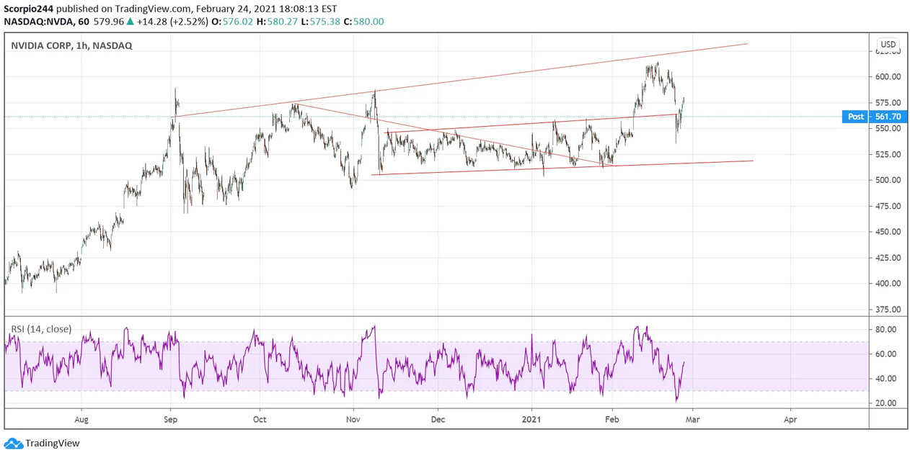The height and width of the screenshot is (450, 910).
Task: Click the 375.00 price axis label
Action: point(886,310)
